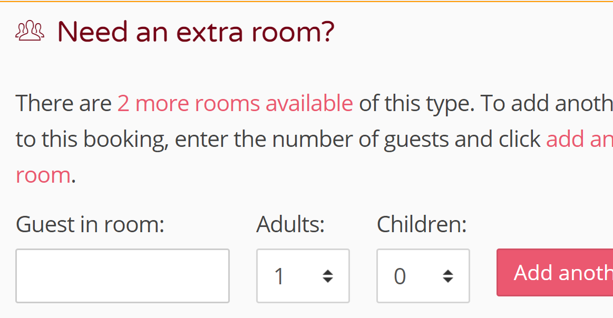The height and width of the screenshot is (318, 613).
Task: Click the "Need an extra room?" heading
Action: 196,32
